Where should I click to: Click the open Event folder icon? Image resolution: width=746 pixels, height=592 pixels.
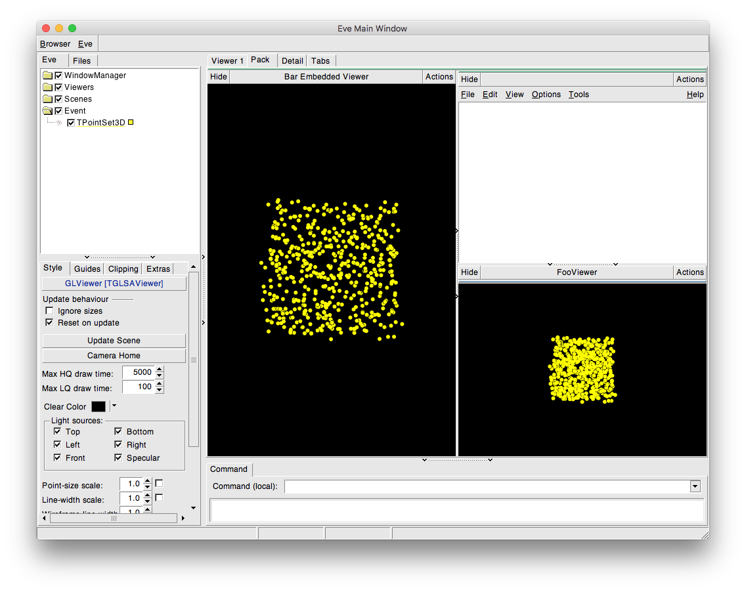[47, 111]
